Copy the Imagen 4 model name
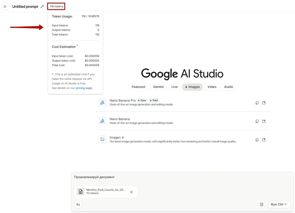The width and height of the screenshot is (295, 213). (x=257, y=140)
